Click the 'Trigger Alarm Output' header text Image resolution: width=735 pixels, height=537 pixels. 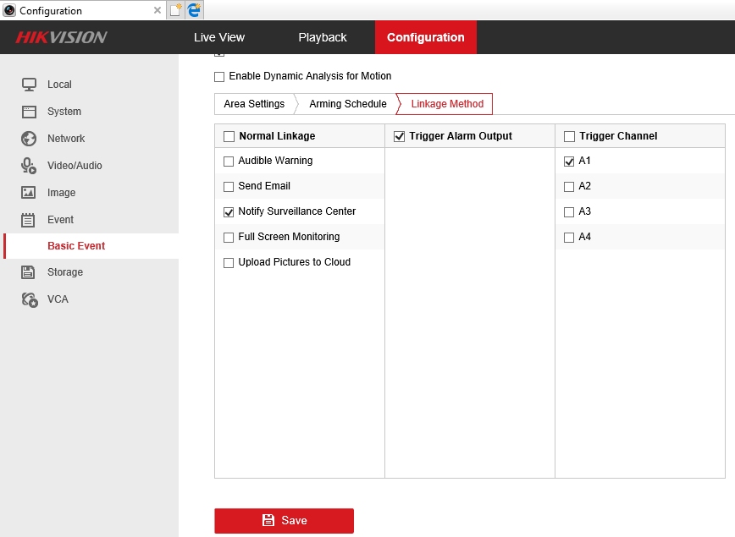461,136
